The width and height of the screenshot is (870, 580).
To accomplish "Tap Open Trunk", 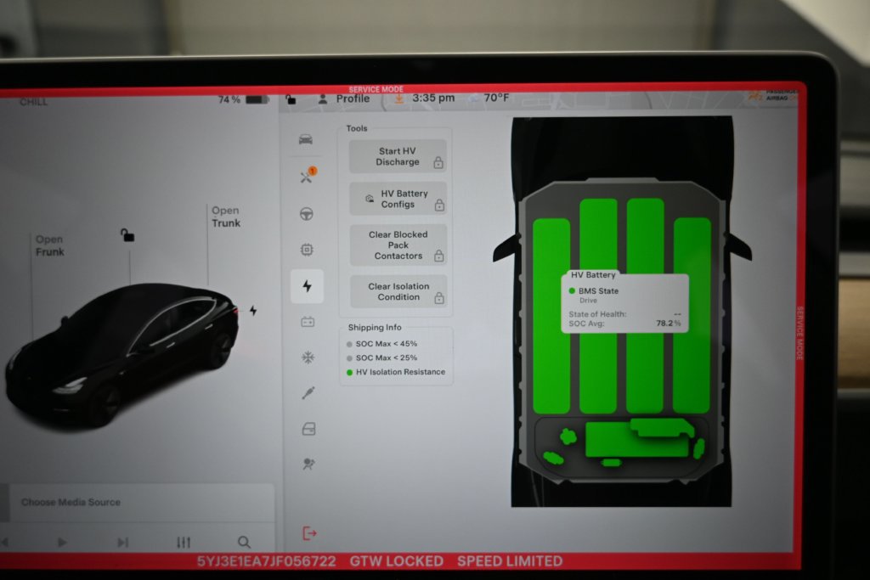I will 226,217.
